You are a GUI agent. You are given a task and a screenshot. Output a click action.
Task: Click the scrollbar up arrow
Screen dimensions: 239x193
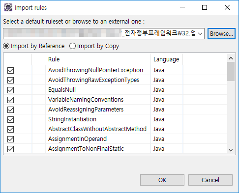[231, 58]
